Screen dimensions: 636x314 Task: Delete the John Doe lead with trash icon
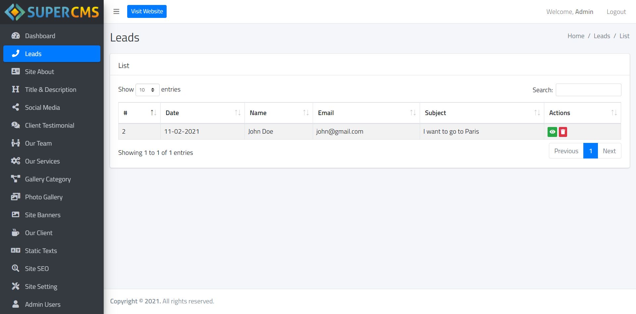tap(563, 132)
